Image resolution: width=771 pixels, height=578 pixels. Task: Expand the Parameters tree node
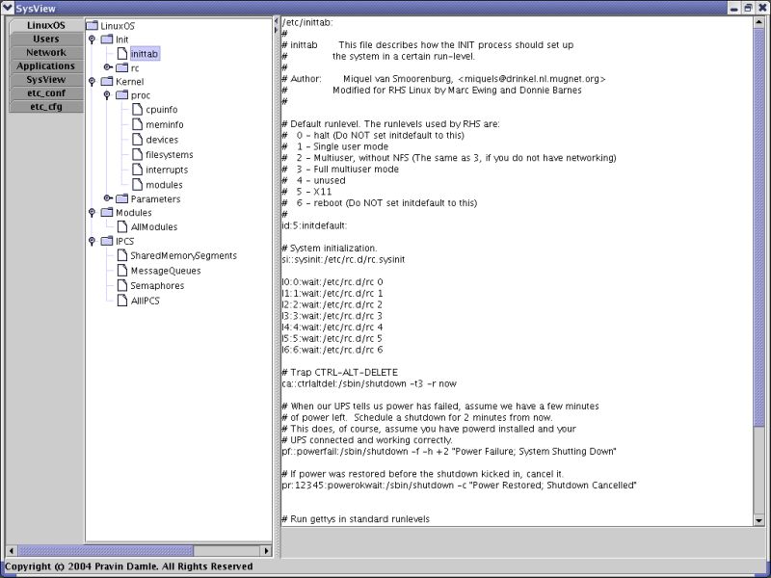click(106, 197)
